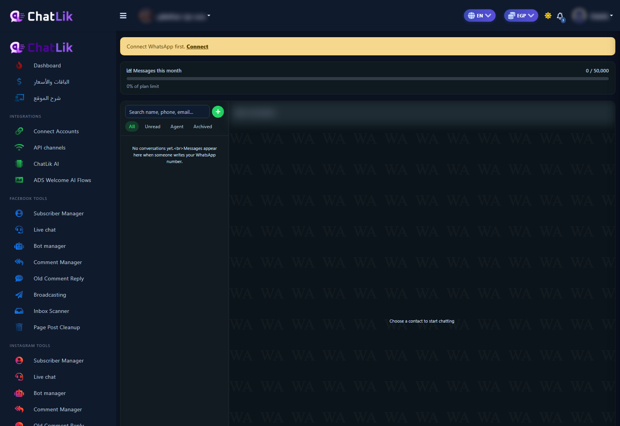Viewport: 620px width, 426px height.
Task: Switch to the Archived tab
Action: tap(203, 127)
